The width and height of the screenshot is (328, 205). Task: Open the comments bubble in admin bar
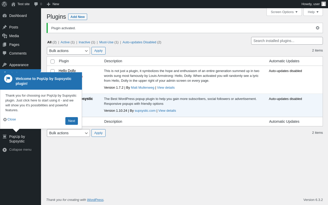[36, 4]
